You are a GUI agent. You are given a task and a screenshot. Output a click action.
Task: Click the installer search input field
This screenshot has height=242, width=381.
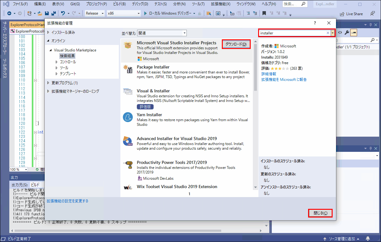tap(292, 33)
